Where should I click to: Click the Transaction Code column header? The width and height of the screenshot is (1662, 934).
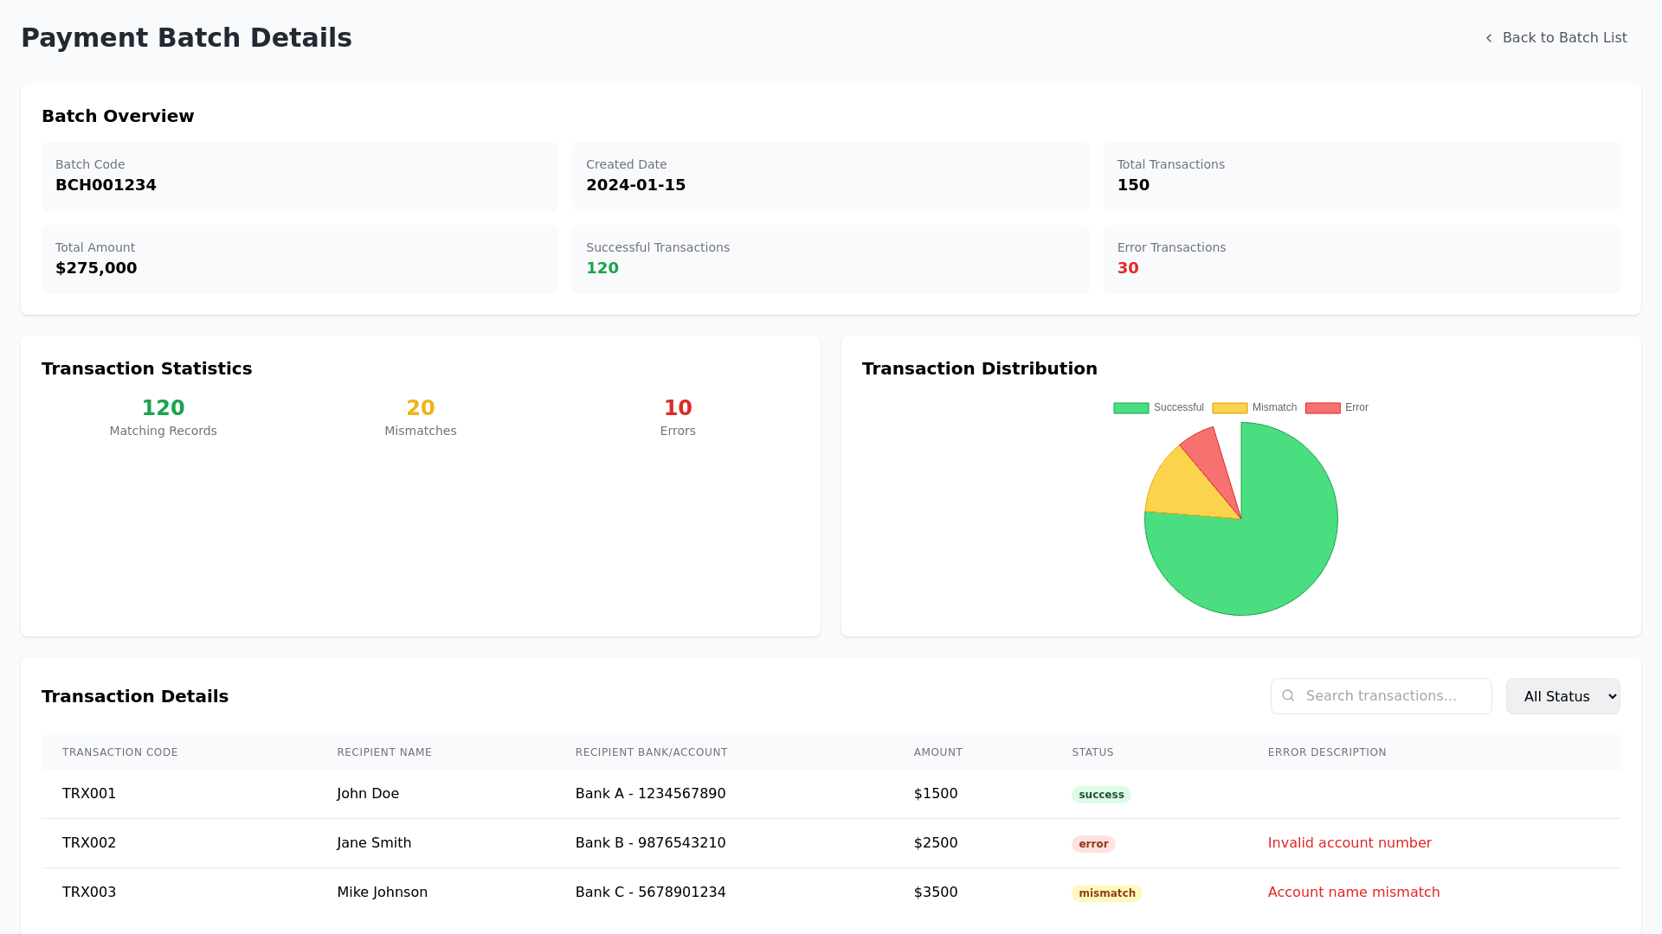pos(120,752)
